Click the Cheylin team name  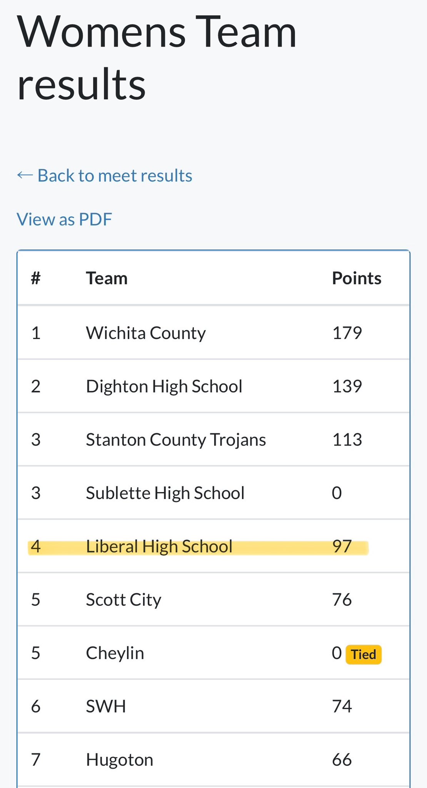tap(115, 653)
